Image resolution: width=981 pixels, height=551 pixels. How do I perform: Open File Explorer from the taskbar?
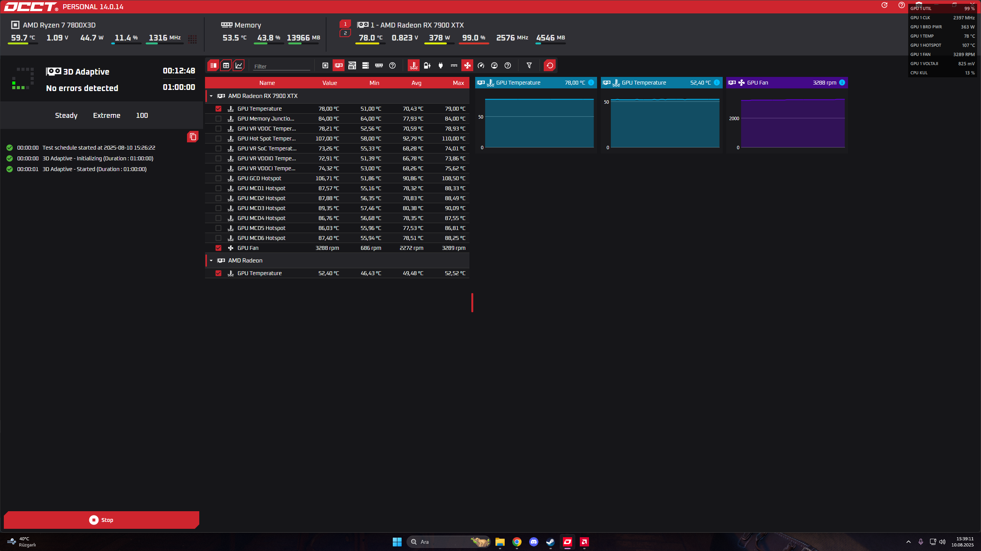pos(500,542)
